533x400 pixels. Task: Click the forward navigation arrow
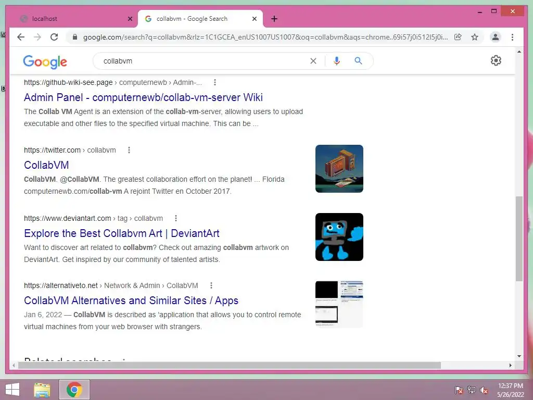pos(37,37)
